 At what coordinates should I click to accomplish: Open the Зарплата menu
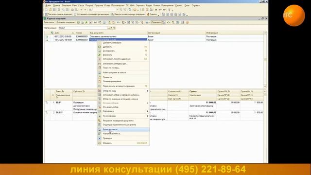[x=140, y=5]
